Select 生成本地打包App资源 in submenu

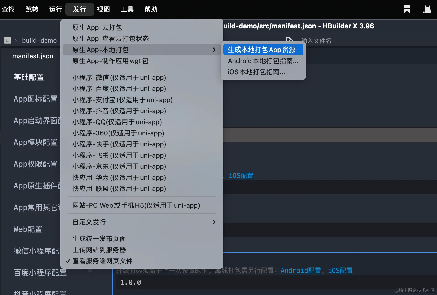point(263,50)
